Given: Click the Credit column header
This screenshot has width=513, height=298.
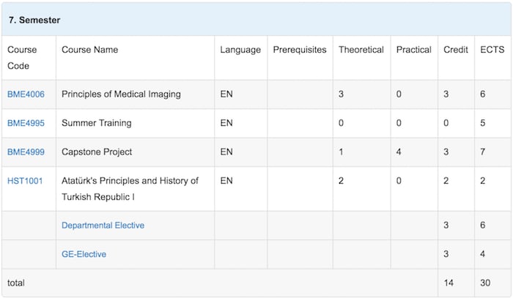Looking at the screenshot, I should (456, 58).
